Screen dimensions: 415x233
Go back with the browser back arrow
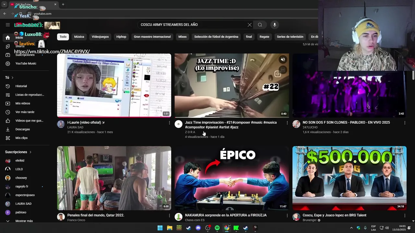(x=5, y=14)
